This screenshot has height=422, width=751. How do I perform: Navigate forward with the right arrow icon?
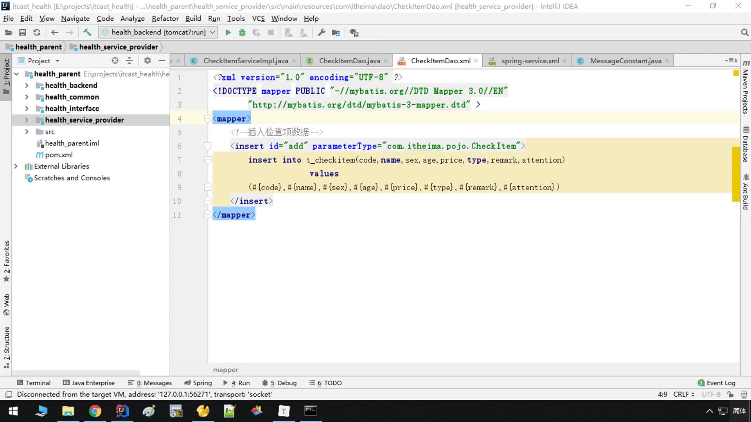pyautogui.click(x=70, y=32)
